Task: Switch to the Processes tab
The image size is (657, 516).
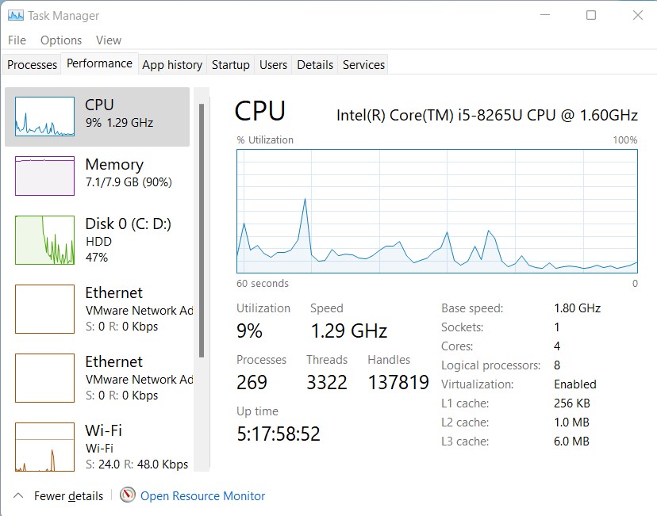Action: pos(31,64)
